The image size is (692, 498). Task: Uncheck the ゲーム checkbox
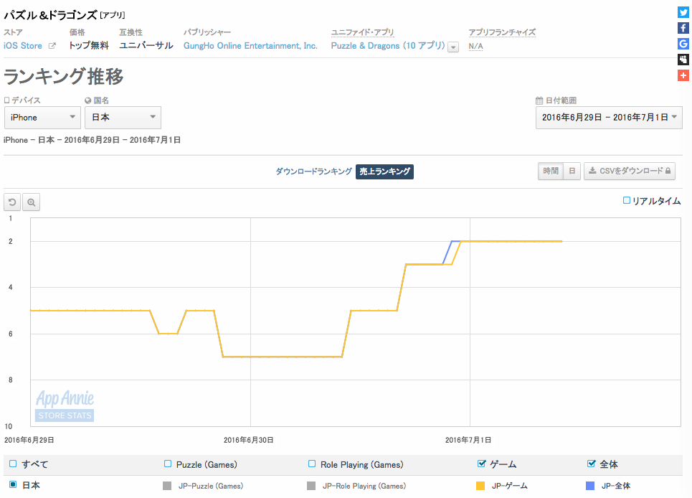tap(481, 464)
